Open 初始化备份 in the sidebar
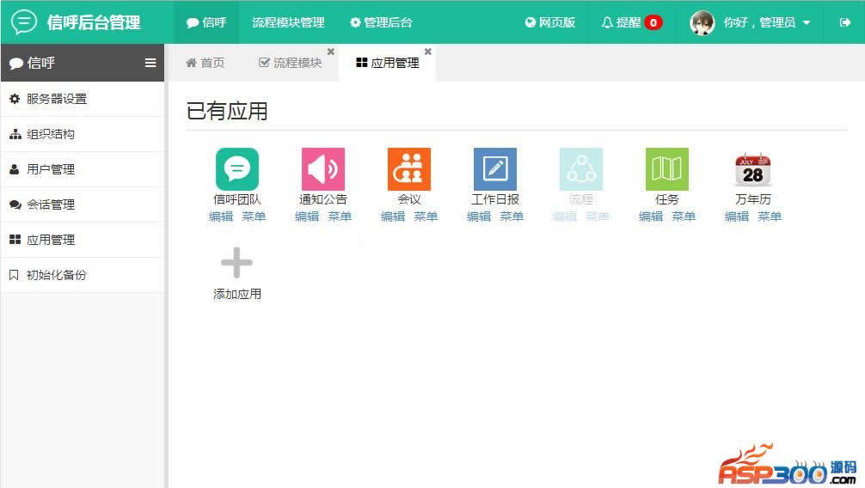 pyautogui.click(x=83, y=275)
